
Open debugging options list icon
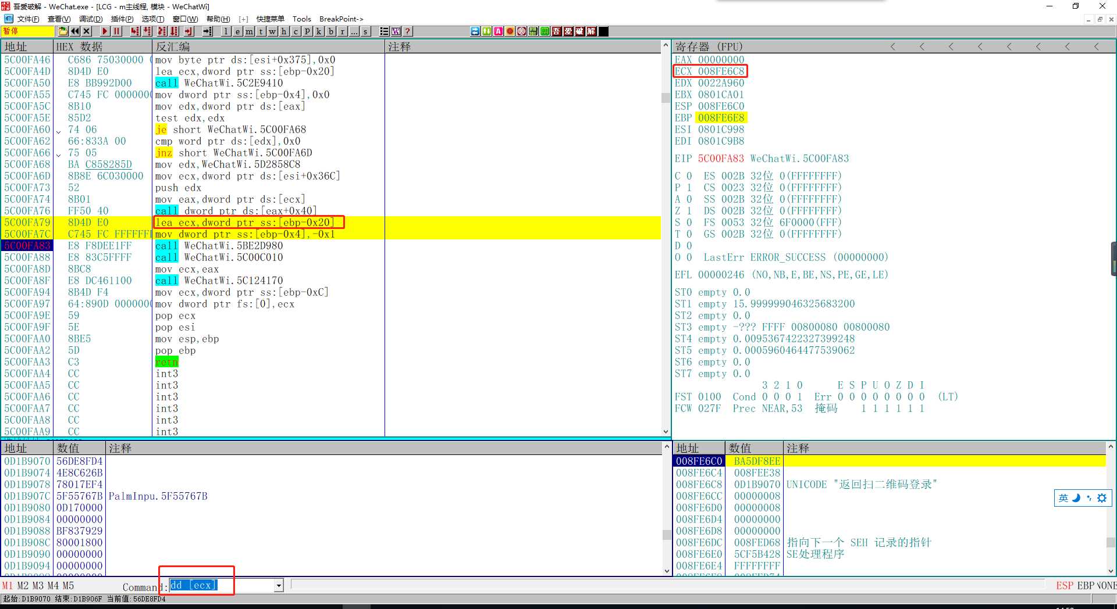point(384,31)
